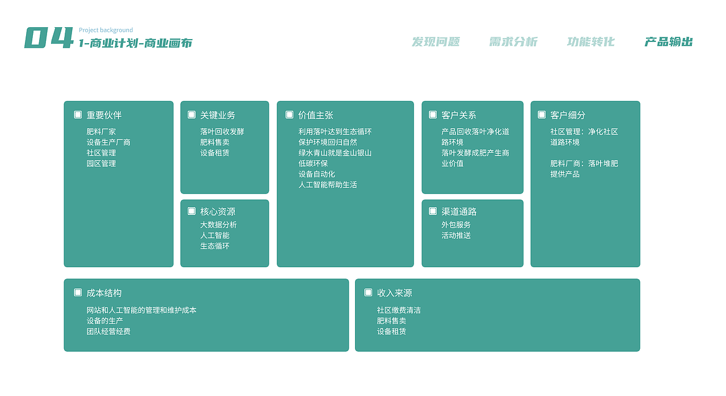726x396 pixels.
Task: Click the square icon beside 重要伙伴 heading
Action: (77, 113)
